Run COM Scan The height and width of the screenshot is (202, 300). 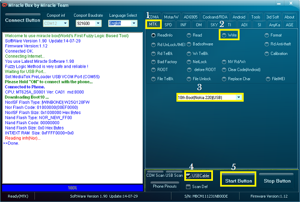[x=155, y=175]
